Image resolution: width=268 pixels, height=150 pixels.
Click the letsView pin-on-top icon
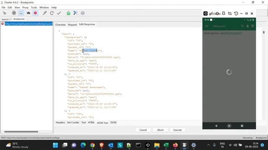point(223,13)
